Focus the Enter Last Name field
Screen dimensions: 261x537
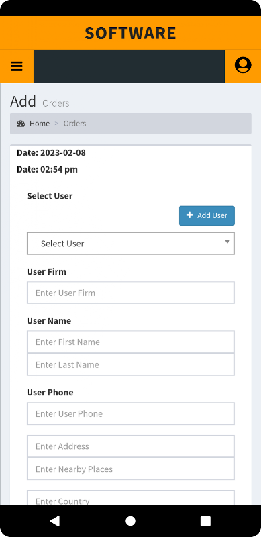click(131, 364)
